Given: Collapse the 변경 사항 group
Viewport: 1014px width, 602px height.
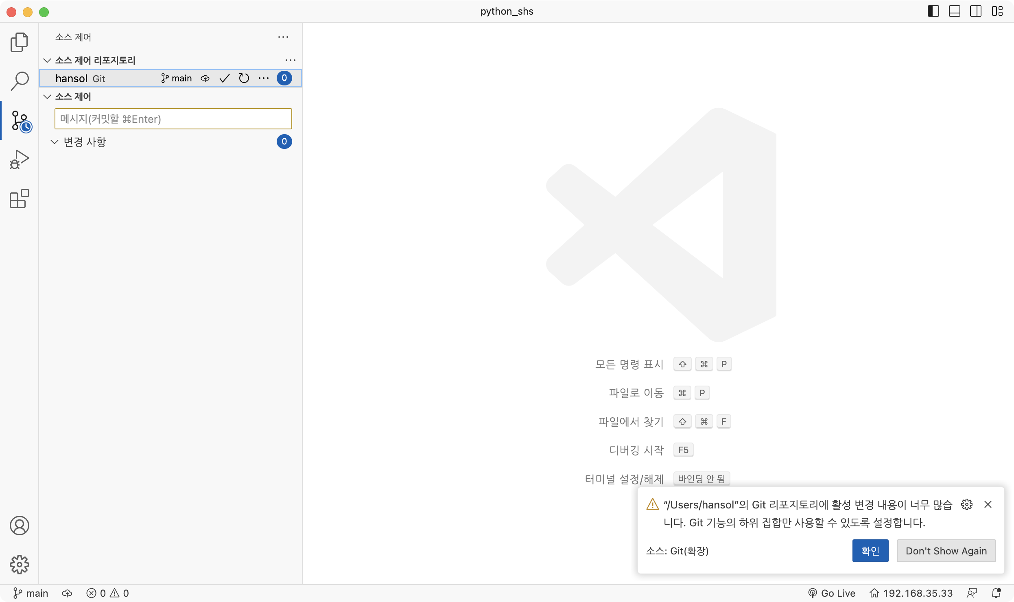Looking at the screenshot, I should click(55, 142).
